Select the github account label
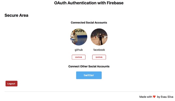This screenshot has width=175, height=101. coord(79,50)
